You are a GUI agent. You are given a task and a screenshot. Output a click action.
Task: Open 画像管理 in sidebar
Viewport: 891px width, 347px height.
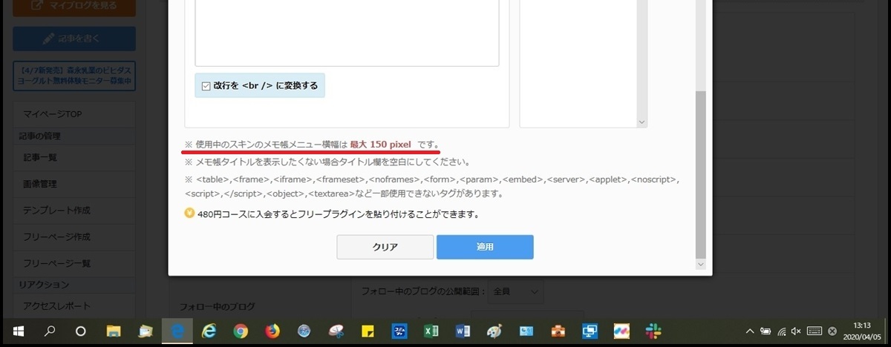74,184
